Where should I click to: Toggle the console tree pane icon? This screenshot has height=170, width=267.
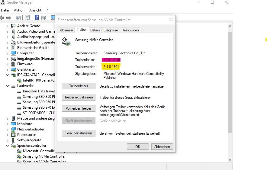click(x=18, y=18)
